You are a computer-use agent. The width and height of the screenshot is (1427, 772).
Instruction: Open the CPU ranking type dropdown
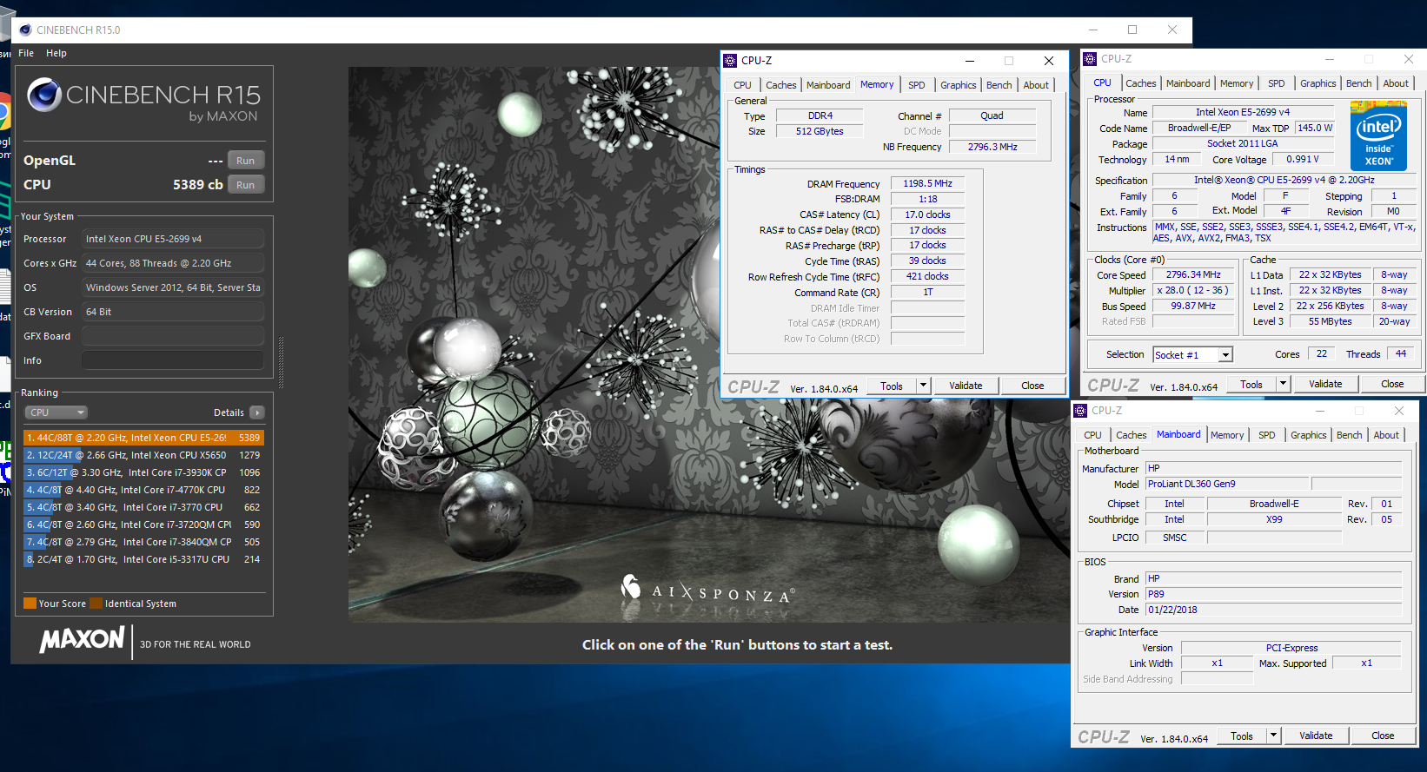point(56,412)
